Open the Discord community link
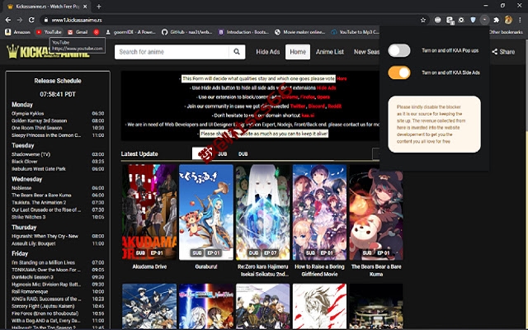Viewport: 528px width, 330px height. [x=317, y=106]
